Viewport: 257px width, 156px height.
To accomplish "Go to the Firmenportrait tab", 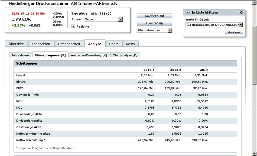I will [69, 44].
